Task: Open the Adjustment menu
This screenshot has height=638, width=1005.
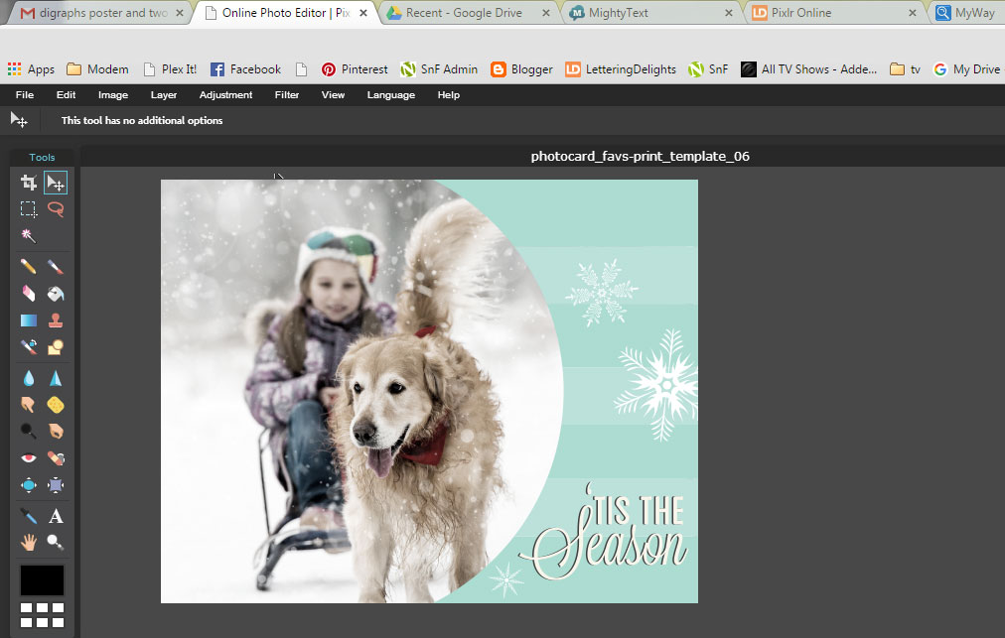Action: pos(225,95)
